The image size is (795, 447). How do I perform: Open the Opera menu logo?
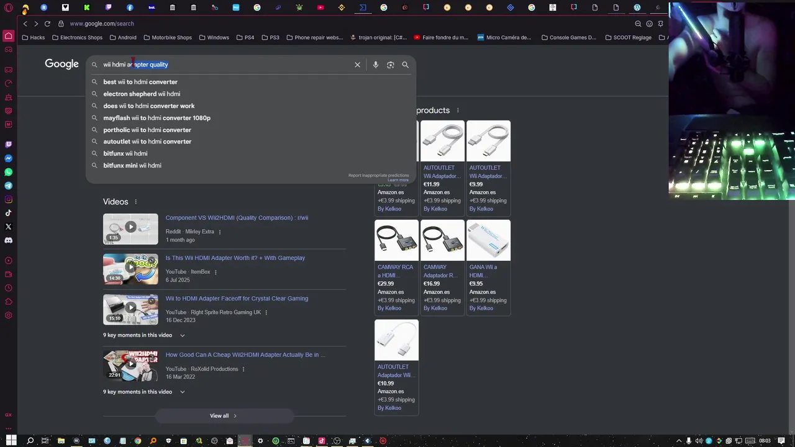[x=9, y=8]
